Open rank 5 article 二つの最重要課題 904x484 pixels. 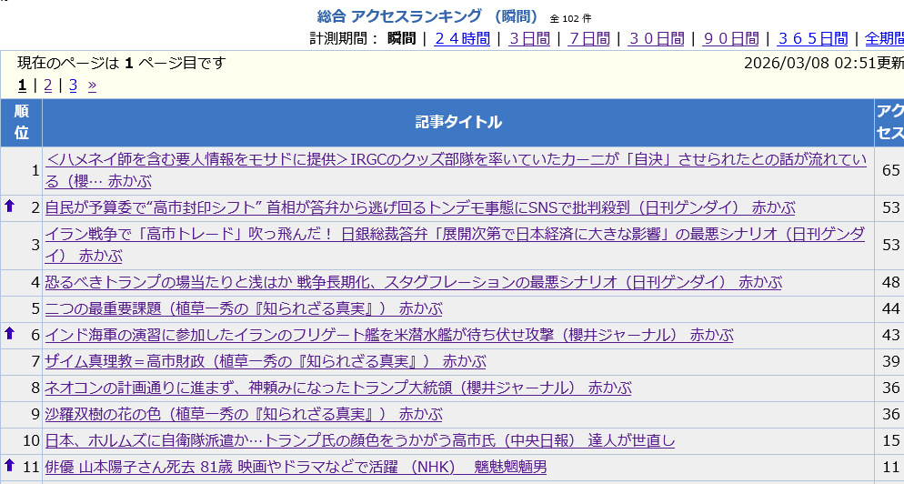point(244,309)
